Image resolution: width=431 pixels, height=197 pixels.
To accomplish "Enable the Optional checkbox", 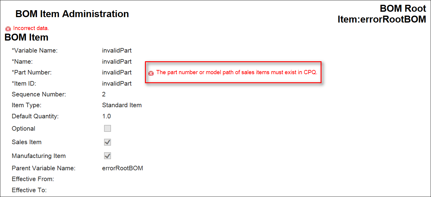I will pyautogui.click(x=107, y=128).
